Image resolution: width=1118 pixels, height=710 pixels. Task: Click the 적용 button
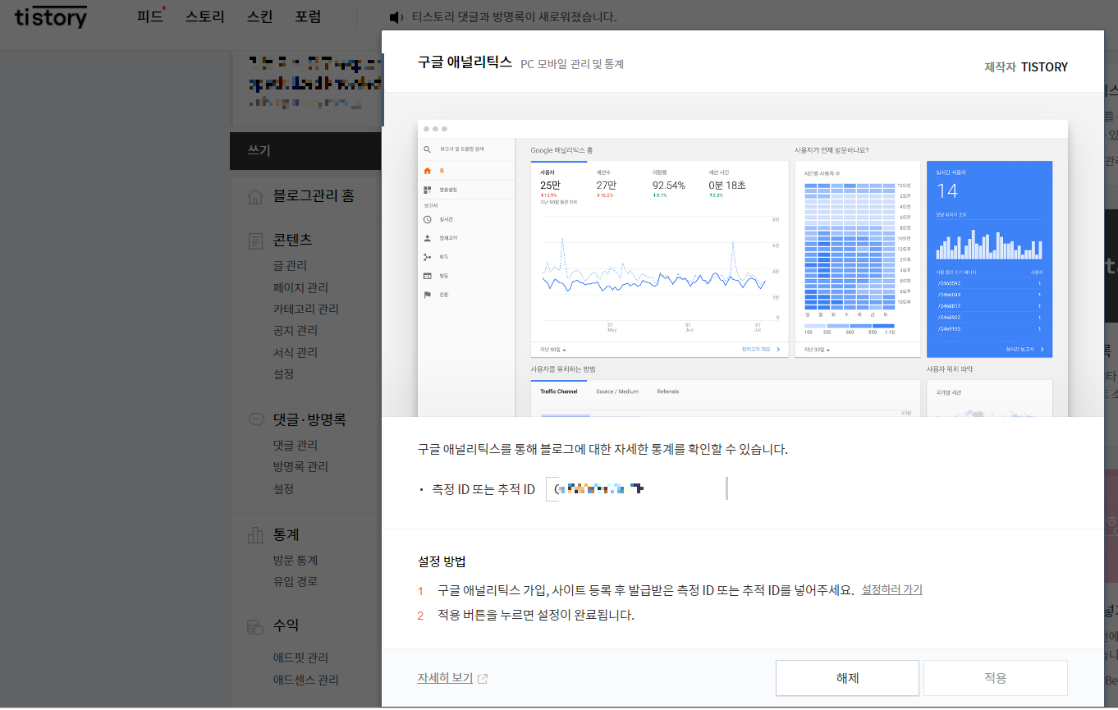point(995,678)
